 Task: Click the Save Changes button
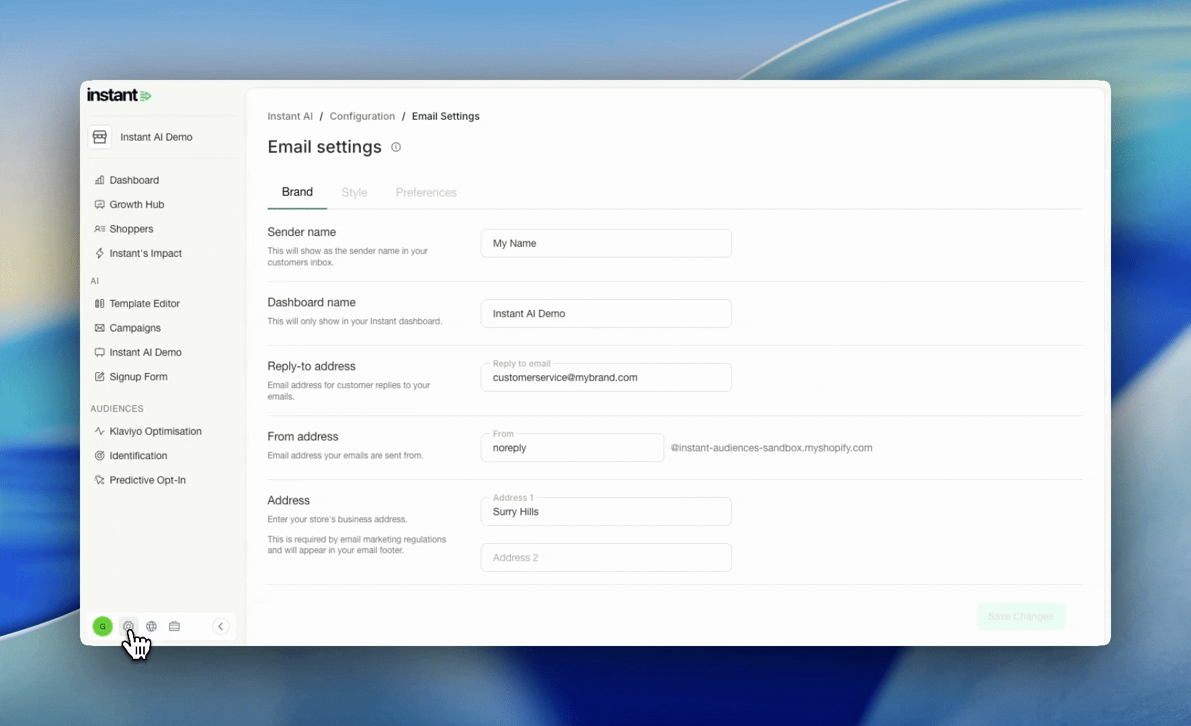(1020, 616)
